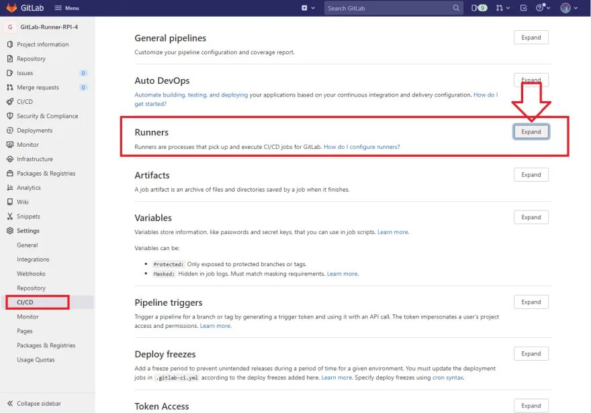
Task: Expand the Token Access section
Action: 531,406
